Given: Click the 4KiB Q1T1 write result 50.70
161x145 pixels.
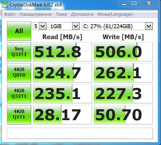Looking at the screenshot, I should tap(123, 115).
